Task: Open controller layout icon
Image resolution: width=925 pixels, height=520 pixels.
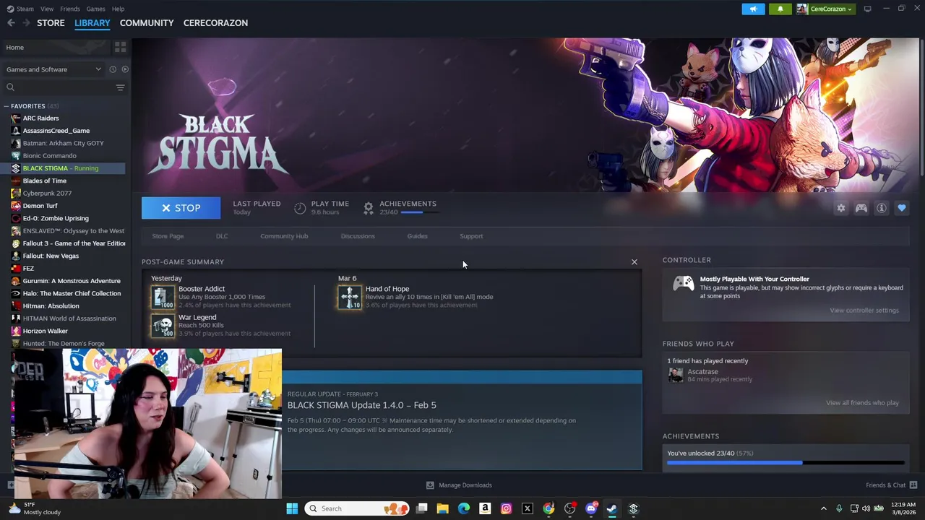Action: pyautogui.click(x=861, y=208)
